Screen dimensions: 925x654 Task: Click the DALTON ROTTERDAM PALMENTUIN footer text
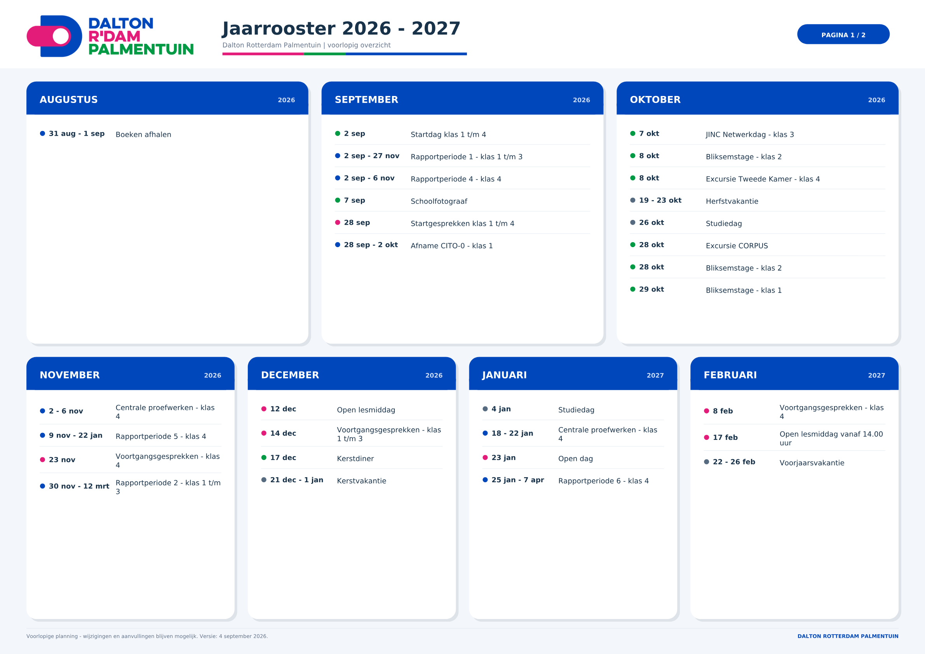coord(848,636)
